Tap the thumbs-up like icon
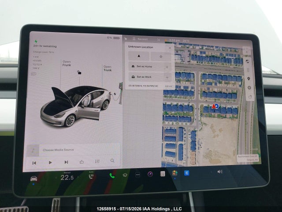The width and height of the screenshot is (282, 212). click(x=82, y=162)
